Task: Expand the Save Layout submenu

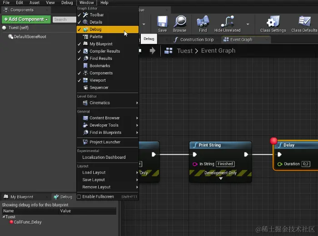Action: [108, 180]
